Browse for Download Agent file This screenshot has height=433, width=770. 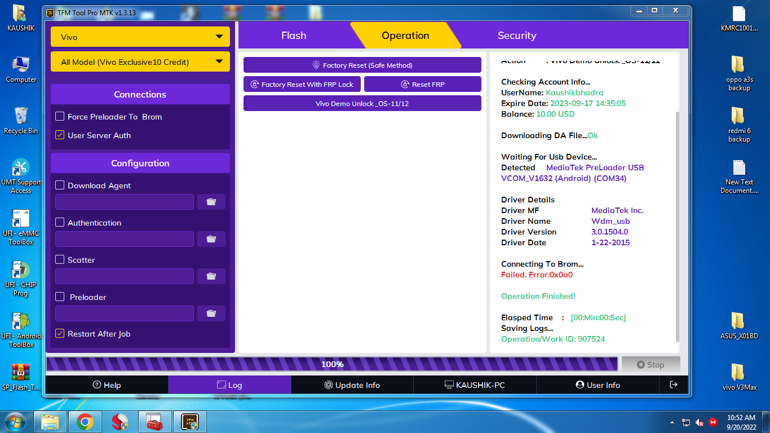point(211,202)
